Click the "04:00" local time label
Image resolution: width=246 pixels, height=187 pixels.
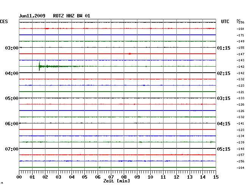12,73
